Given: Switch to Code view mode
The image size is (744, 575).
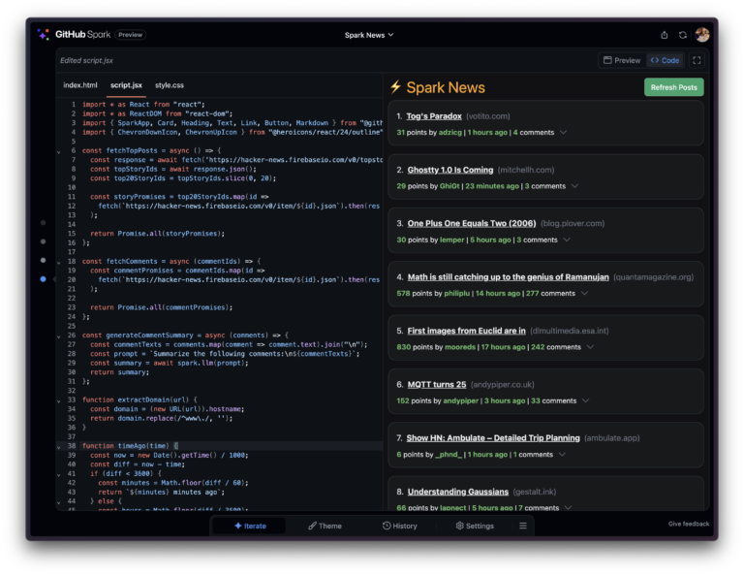Looking at the screenshot, I should [665, 60].
